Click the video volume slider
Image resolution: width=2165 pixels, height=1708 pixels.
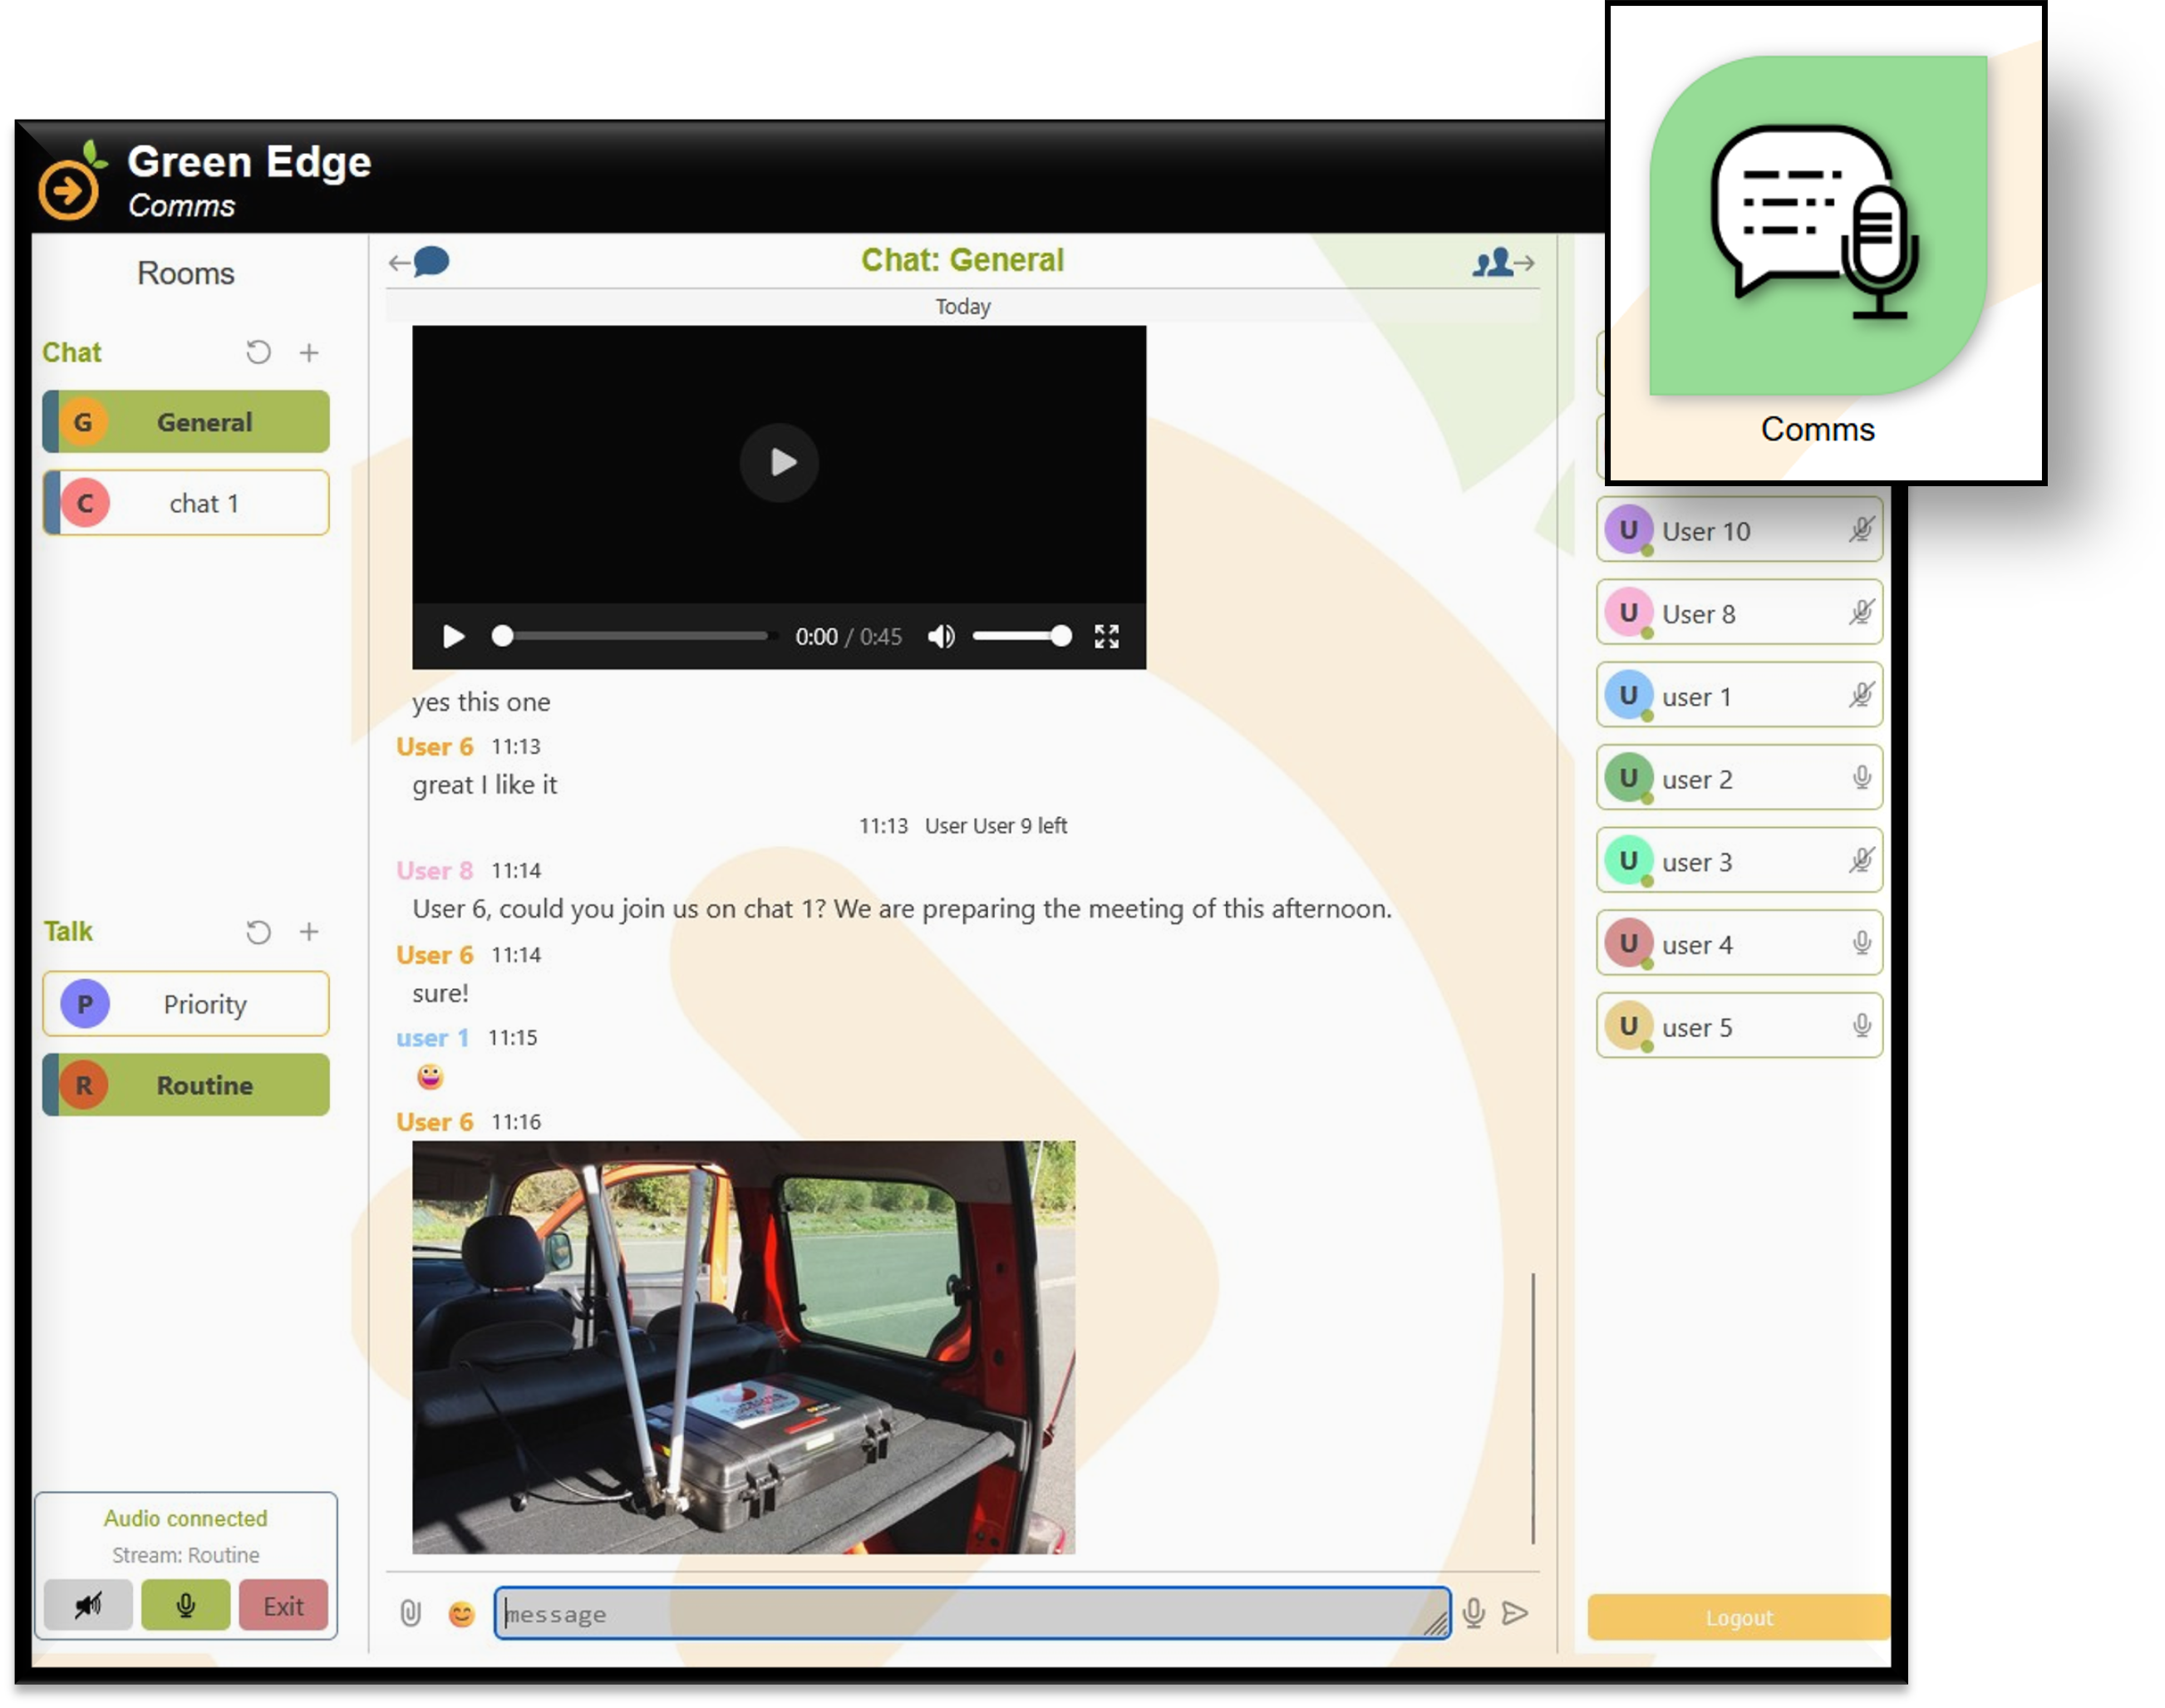[x=1020, y=636]
